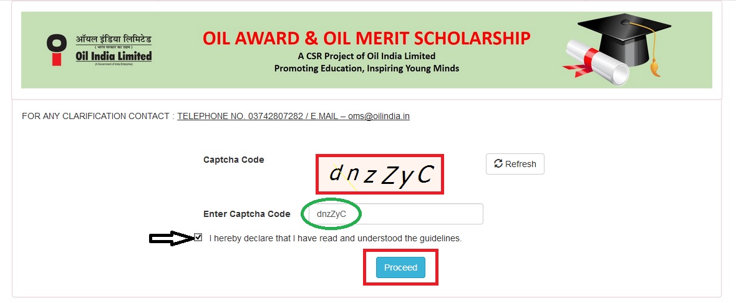Click the "Enter Captcha Code" label
The height and width of the screenshot is (303, 736).
pyautogui.click(x=247, y=214)
